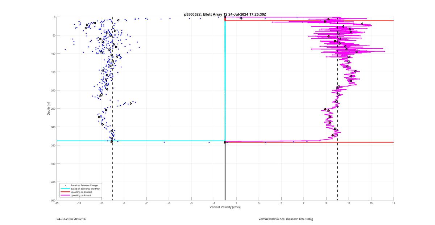Click the '50' tick on the depth axis
Viewport: 435px width, 225px height.
click(x=53, y=35)
